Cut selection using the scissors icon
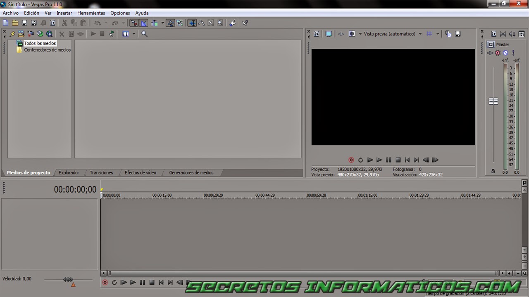The width and height of the screenshot is (529, 297). 64,23
